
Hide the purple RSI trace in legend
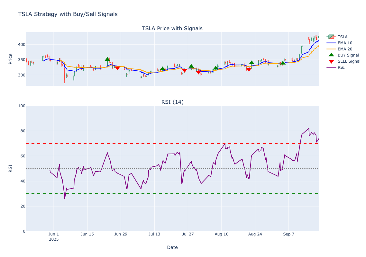335,67
